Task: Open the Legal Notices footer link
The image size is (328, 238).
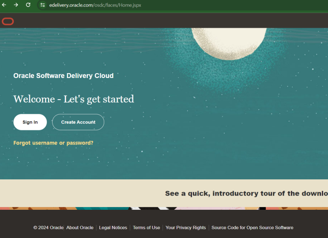Action: 113,227
